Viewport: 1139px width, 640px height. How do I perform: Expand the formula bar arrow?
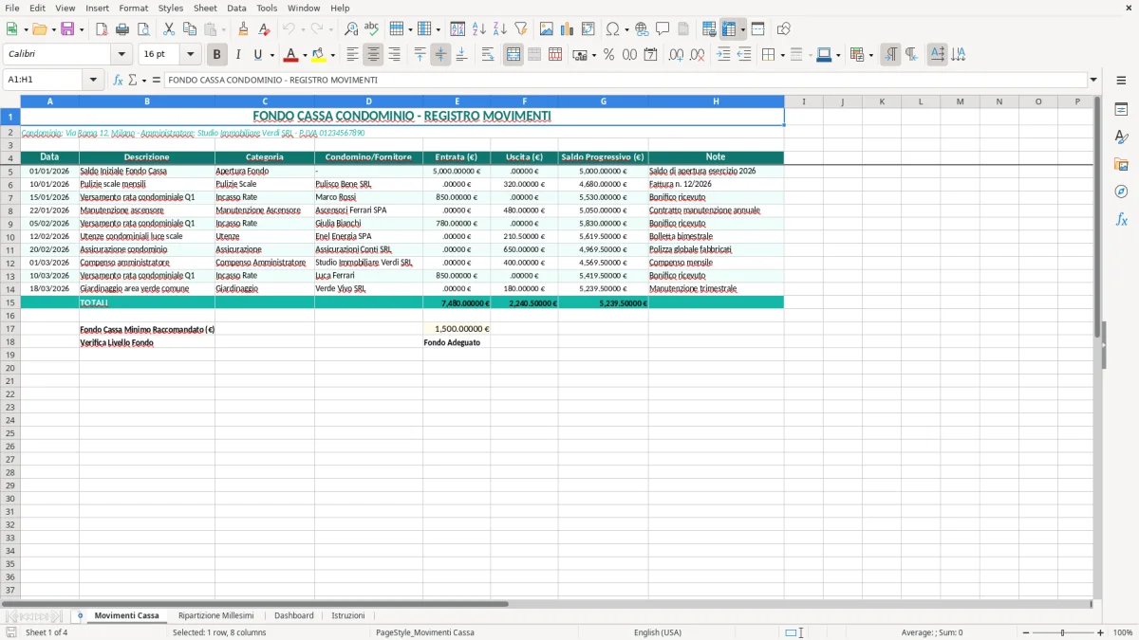(x=1093, y=80)
